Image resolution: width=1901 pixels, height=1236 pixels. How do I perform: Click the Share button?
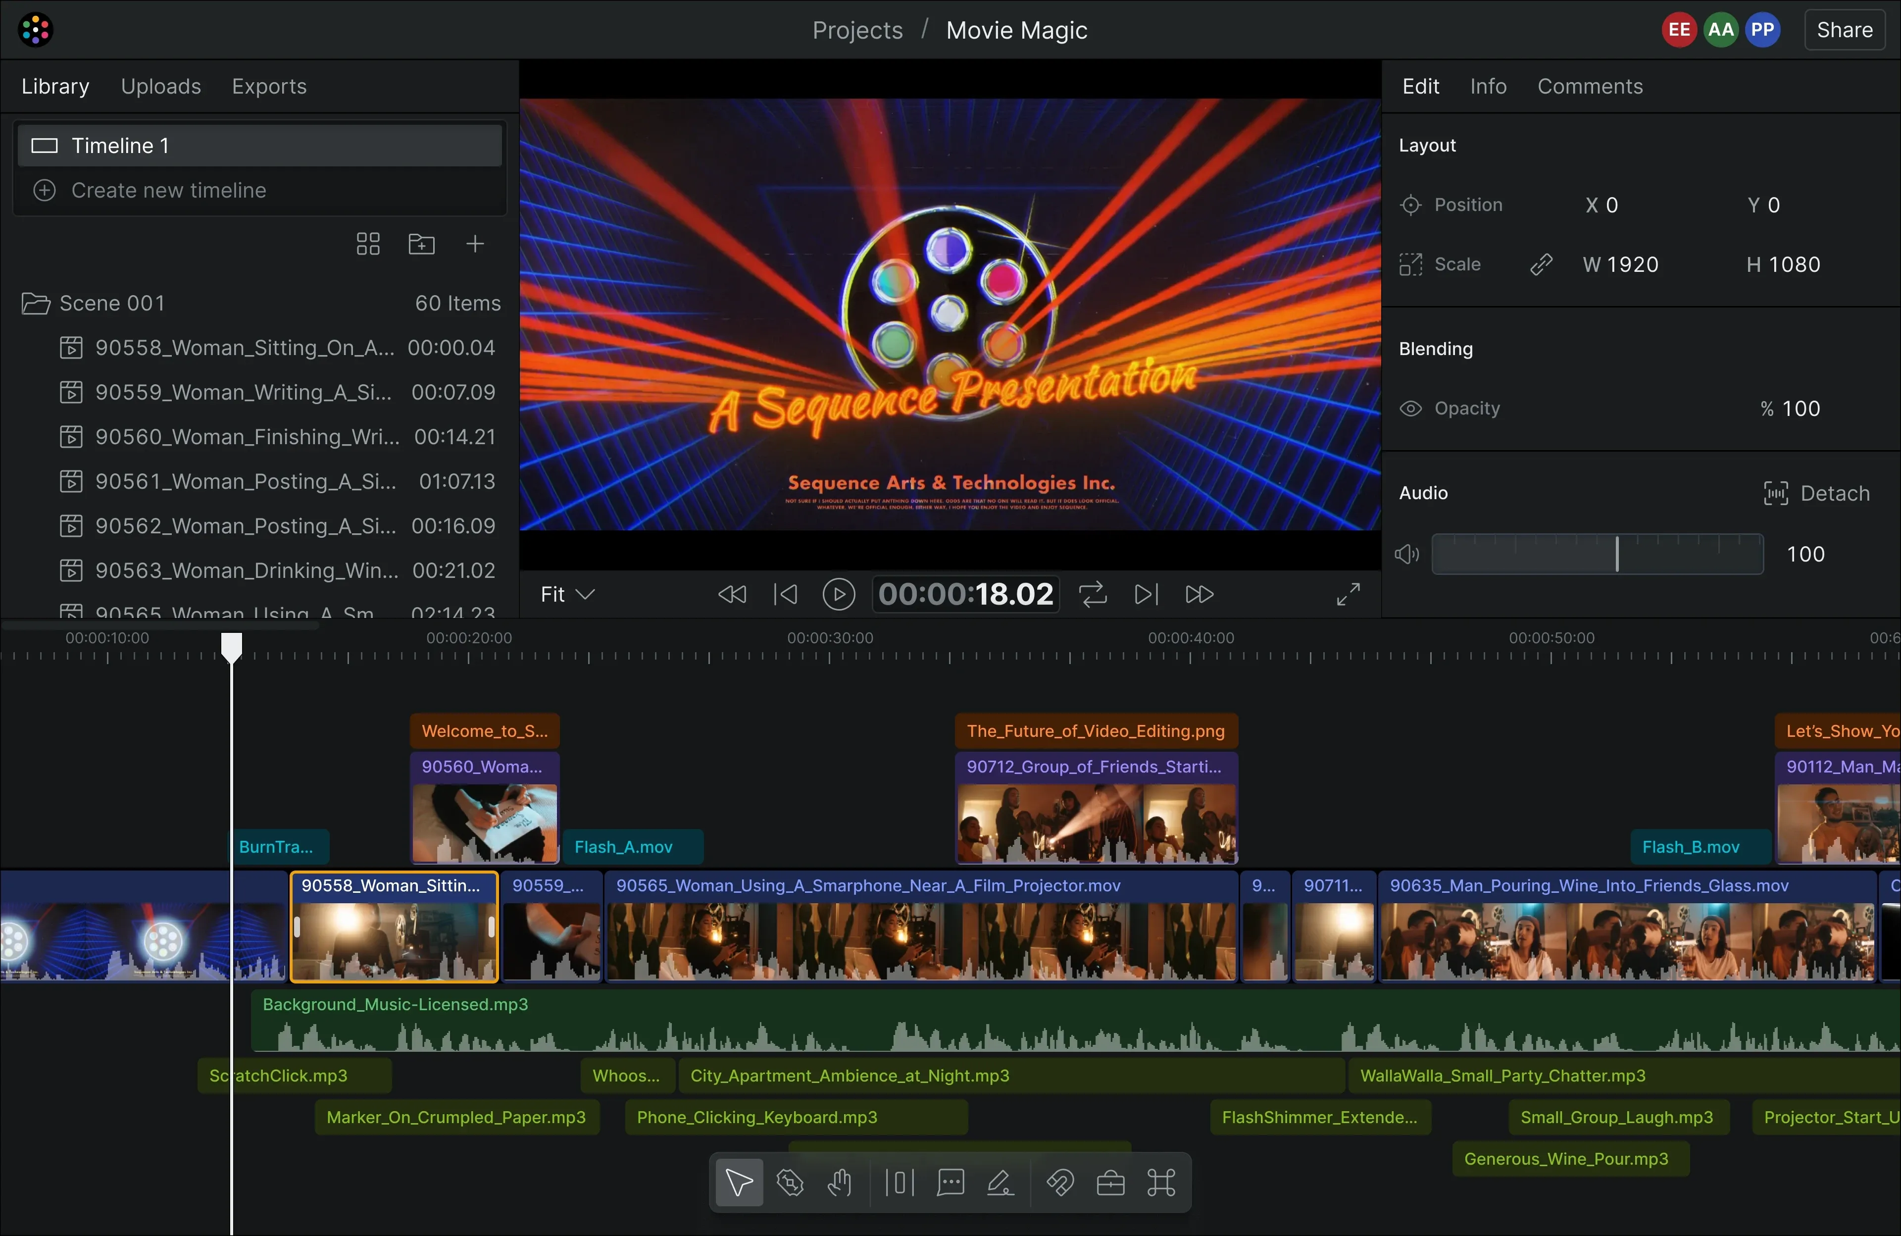point(1844,30)
